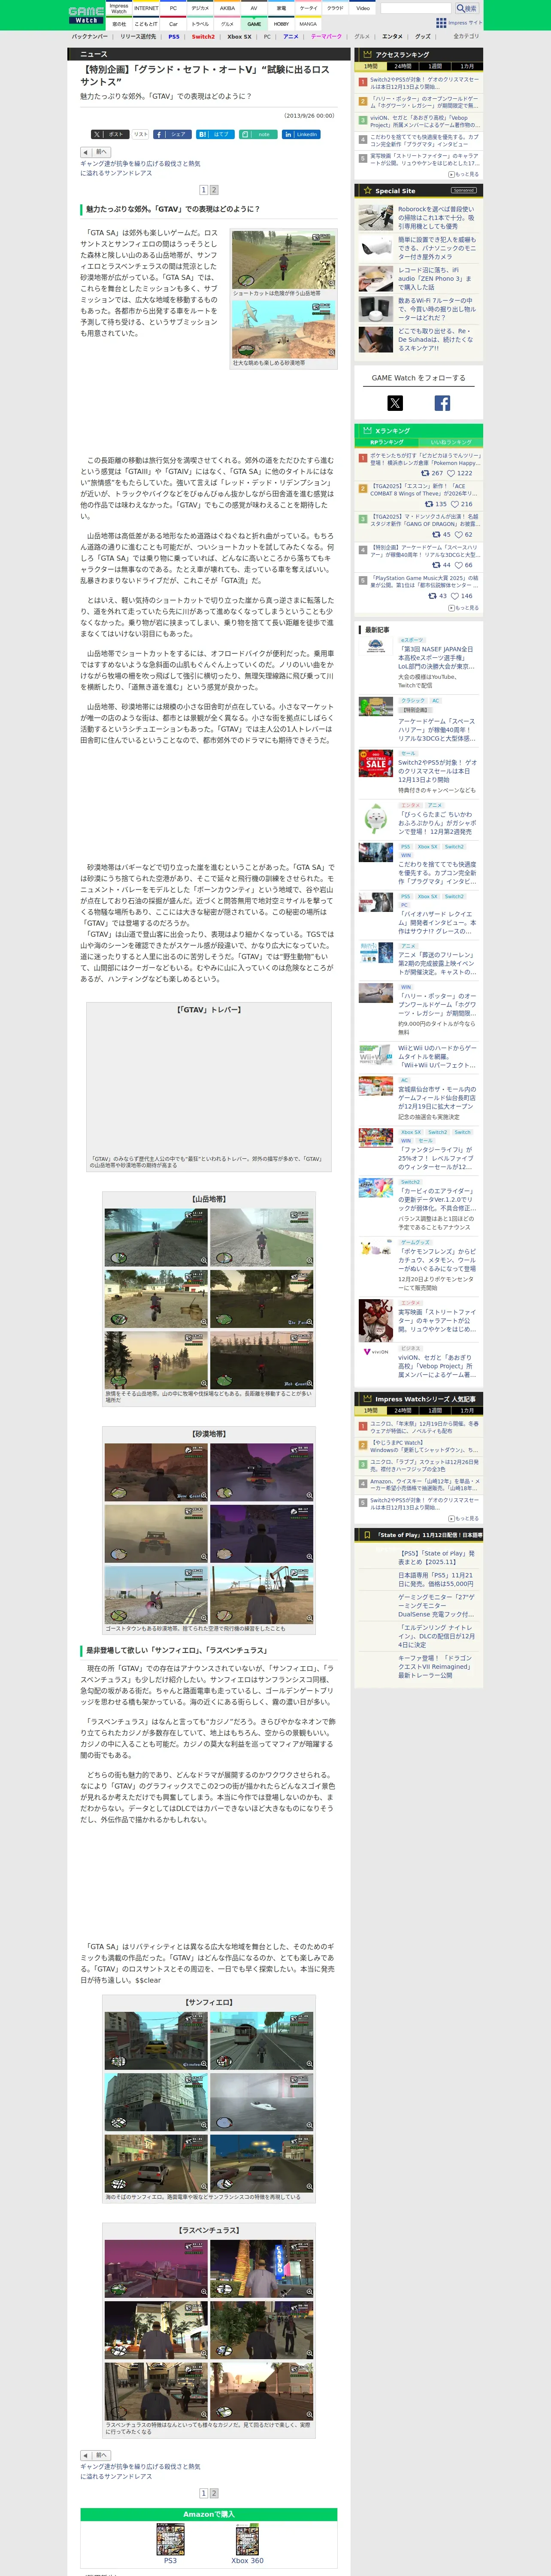
Task: Open the Panasonic outdoor camera thumbnail
Action: (375, 248)
